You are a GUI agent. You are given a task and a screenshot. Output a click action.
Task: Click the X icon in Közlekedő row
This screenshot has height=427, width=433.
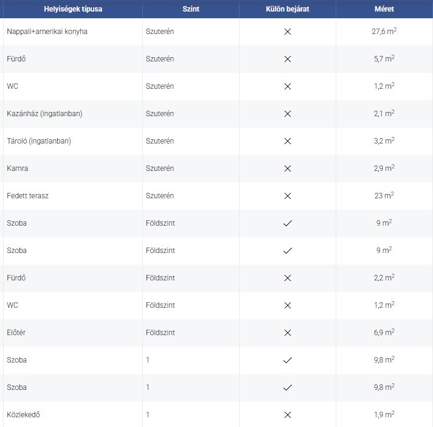click(x=288, y=415)
